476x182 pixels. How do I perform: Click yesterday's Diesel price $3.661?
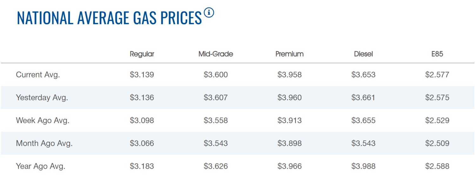tap(363, 98)
